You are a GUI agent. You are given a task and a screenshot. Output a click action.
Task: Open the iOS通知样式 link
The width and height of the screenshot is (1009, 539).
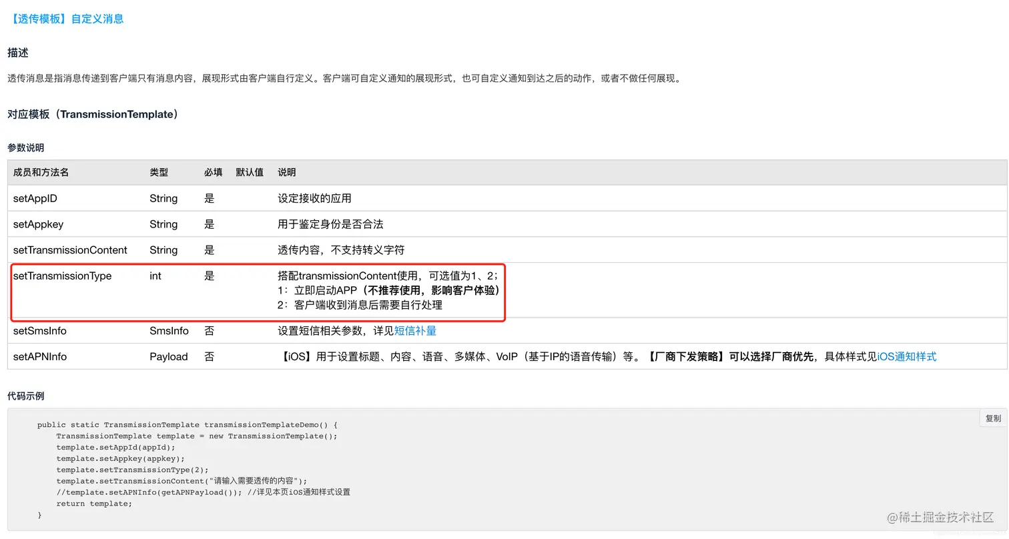click(x=906, y=357)
